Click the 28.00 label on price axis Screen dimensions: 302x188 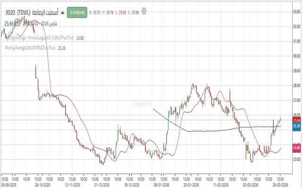click(x=297, y=86)
